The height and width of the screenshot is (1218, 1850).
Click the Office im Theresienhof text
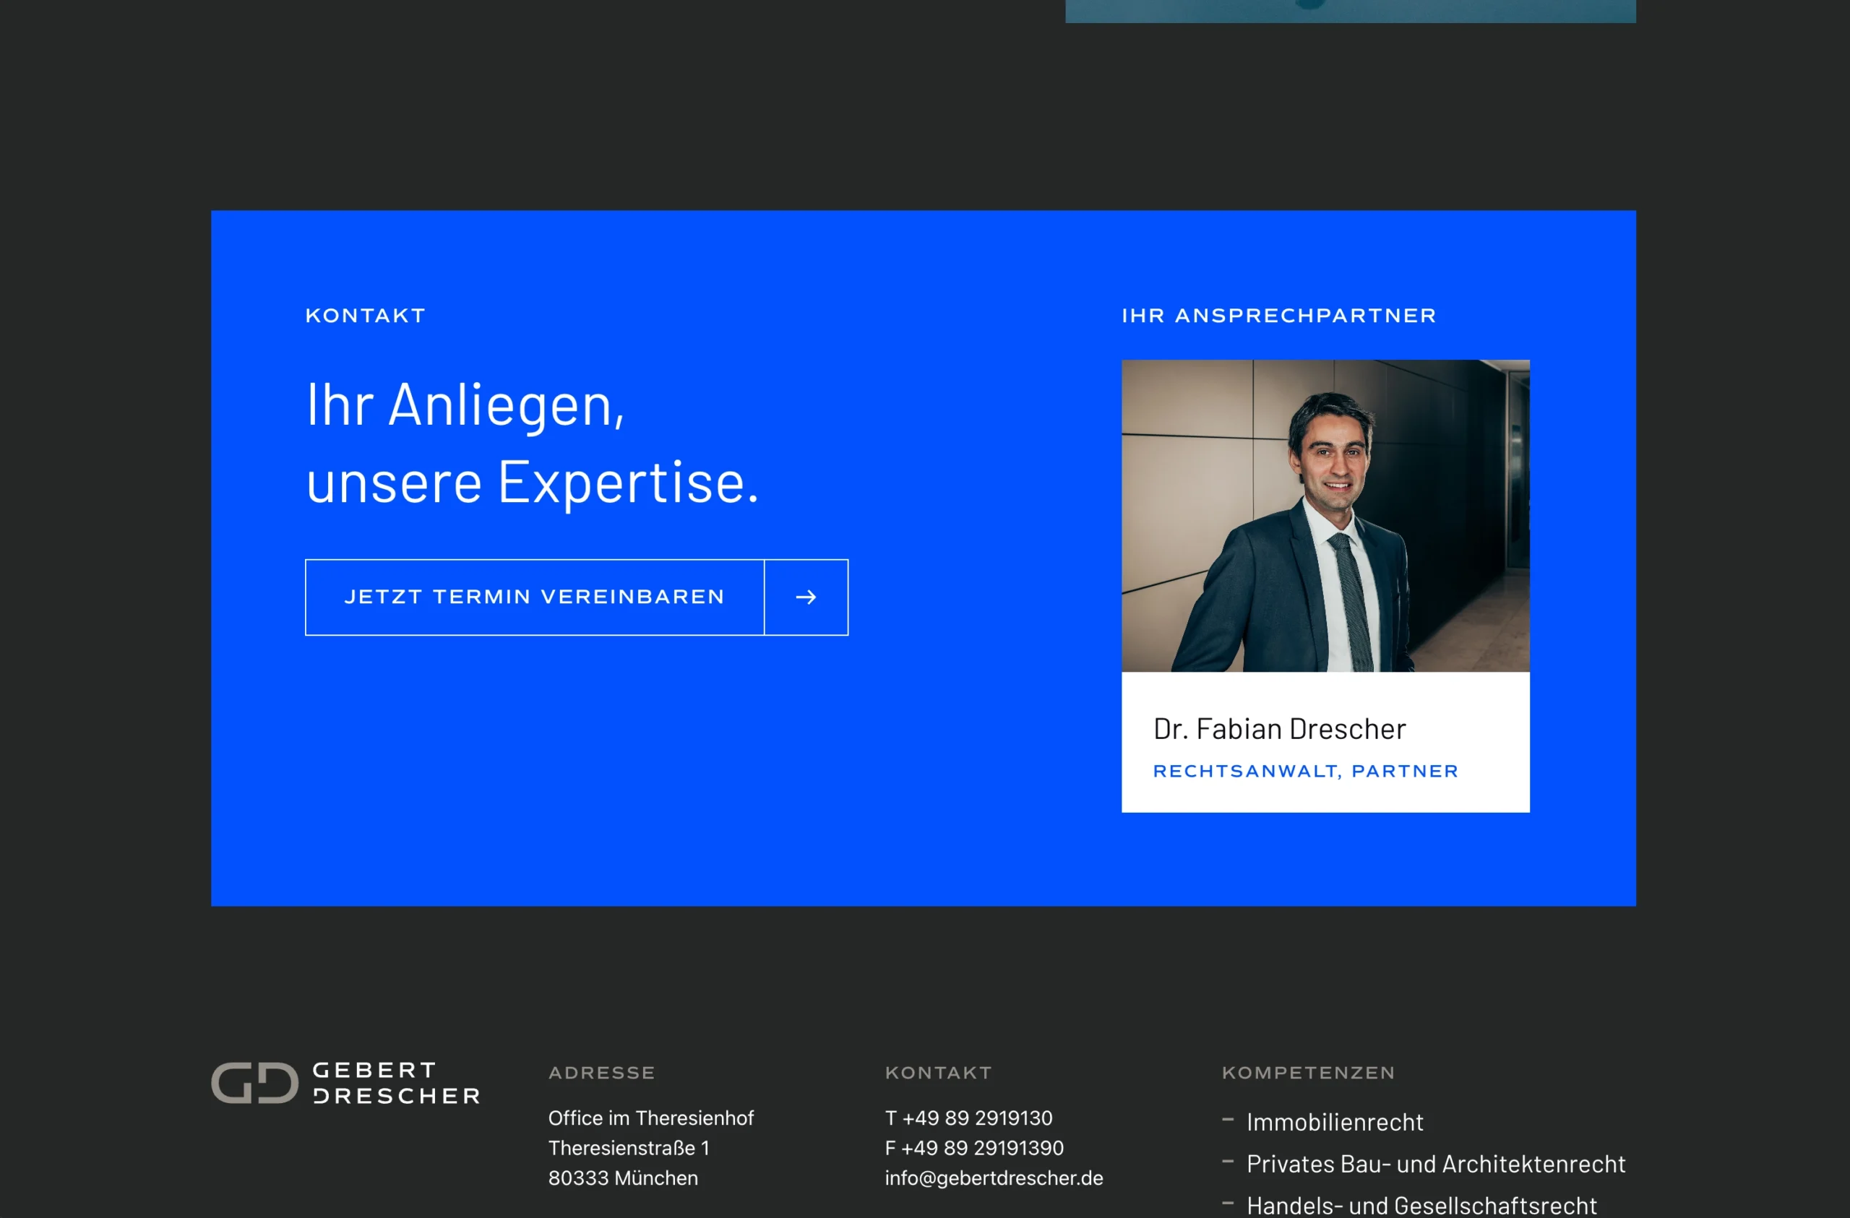coord(650,1118)
